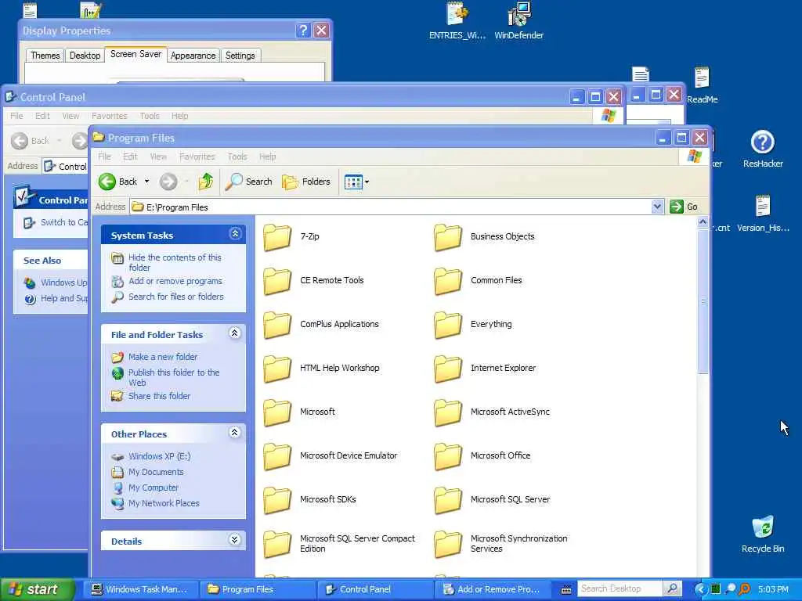
Task: Select the Microsoft Office folder icon
Action: point(447,456)
